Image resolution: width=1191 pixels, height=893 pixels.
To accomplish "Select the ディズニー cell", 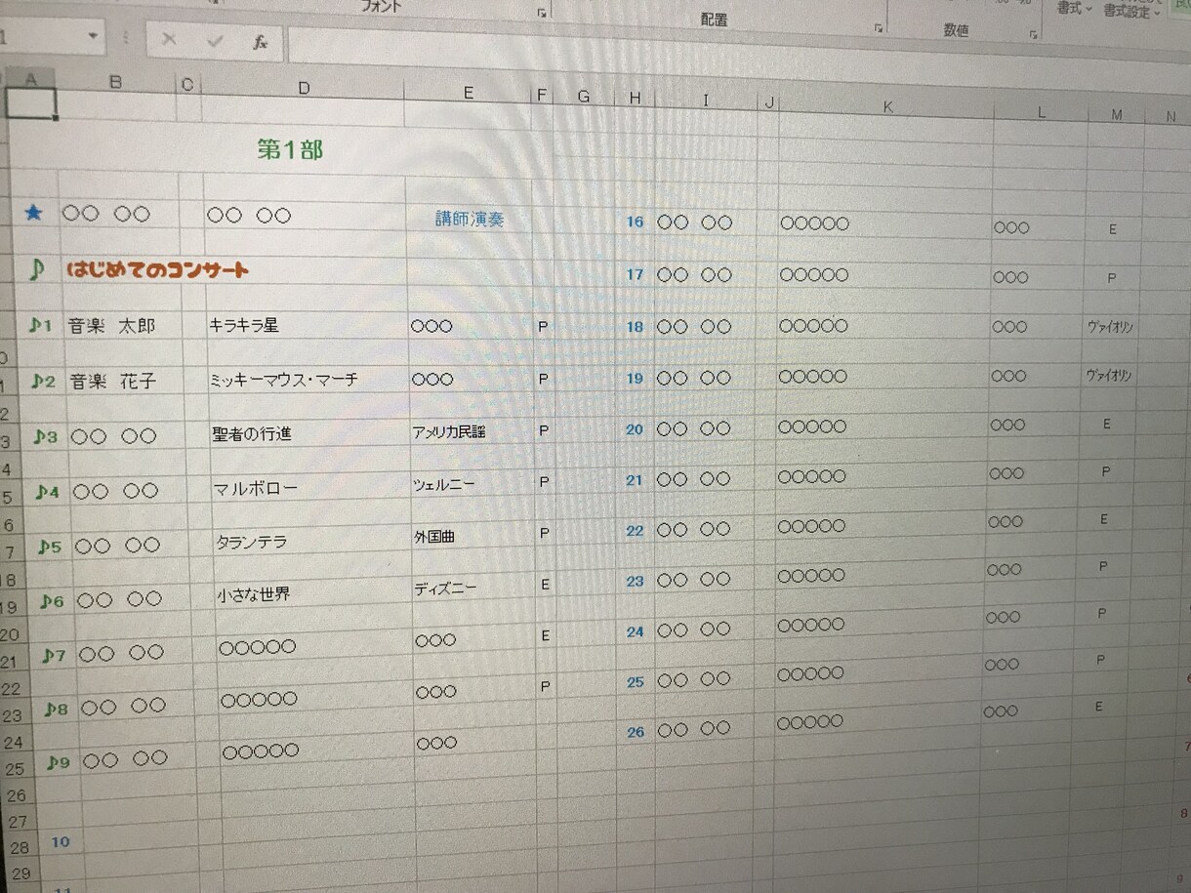I will coord(446,589).
